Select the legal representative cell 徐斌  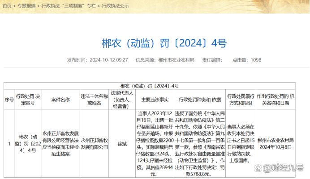(122, 144)
